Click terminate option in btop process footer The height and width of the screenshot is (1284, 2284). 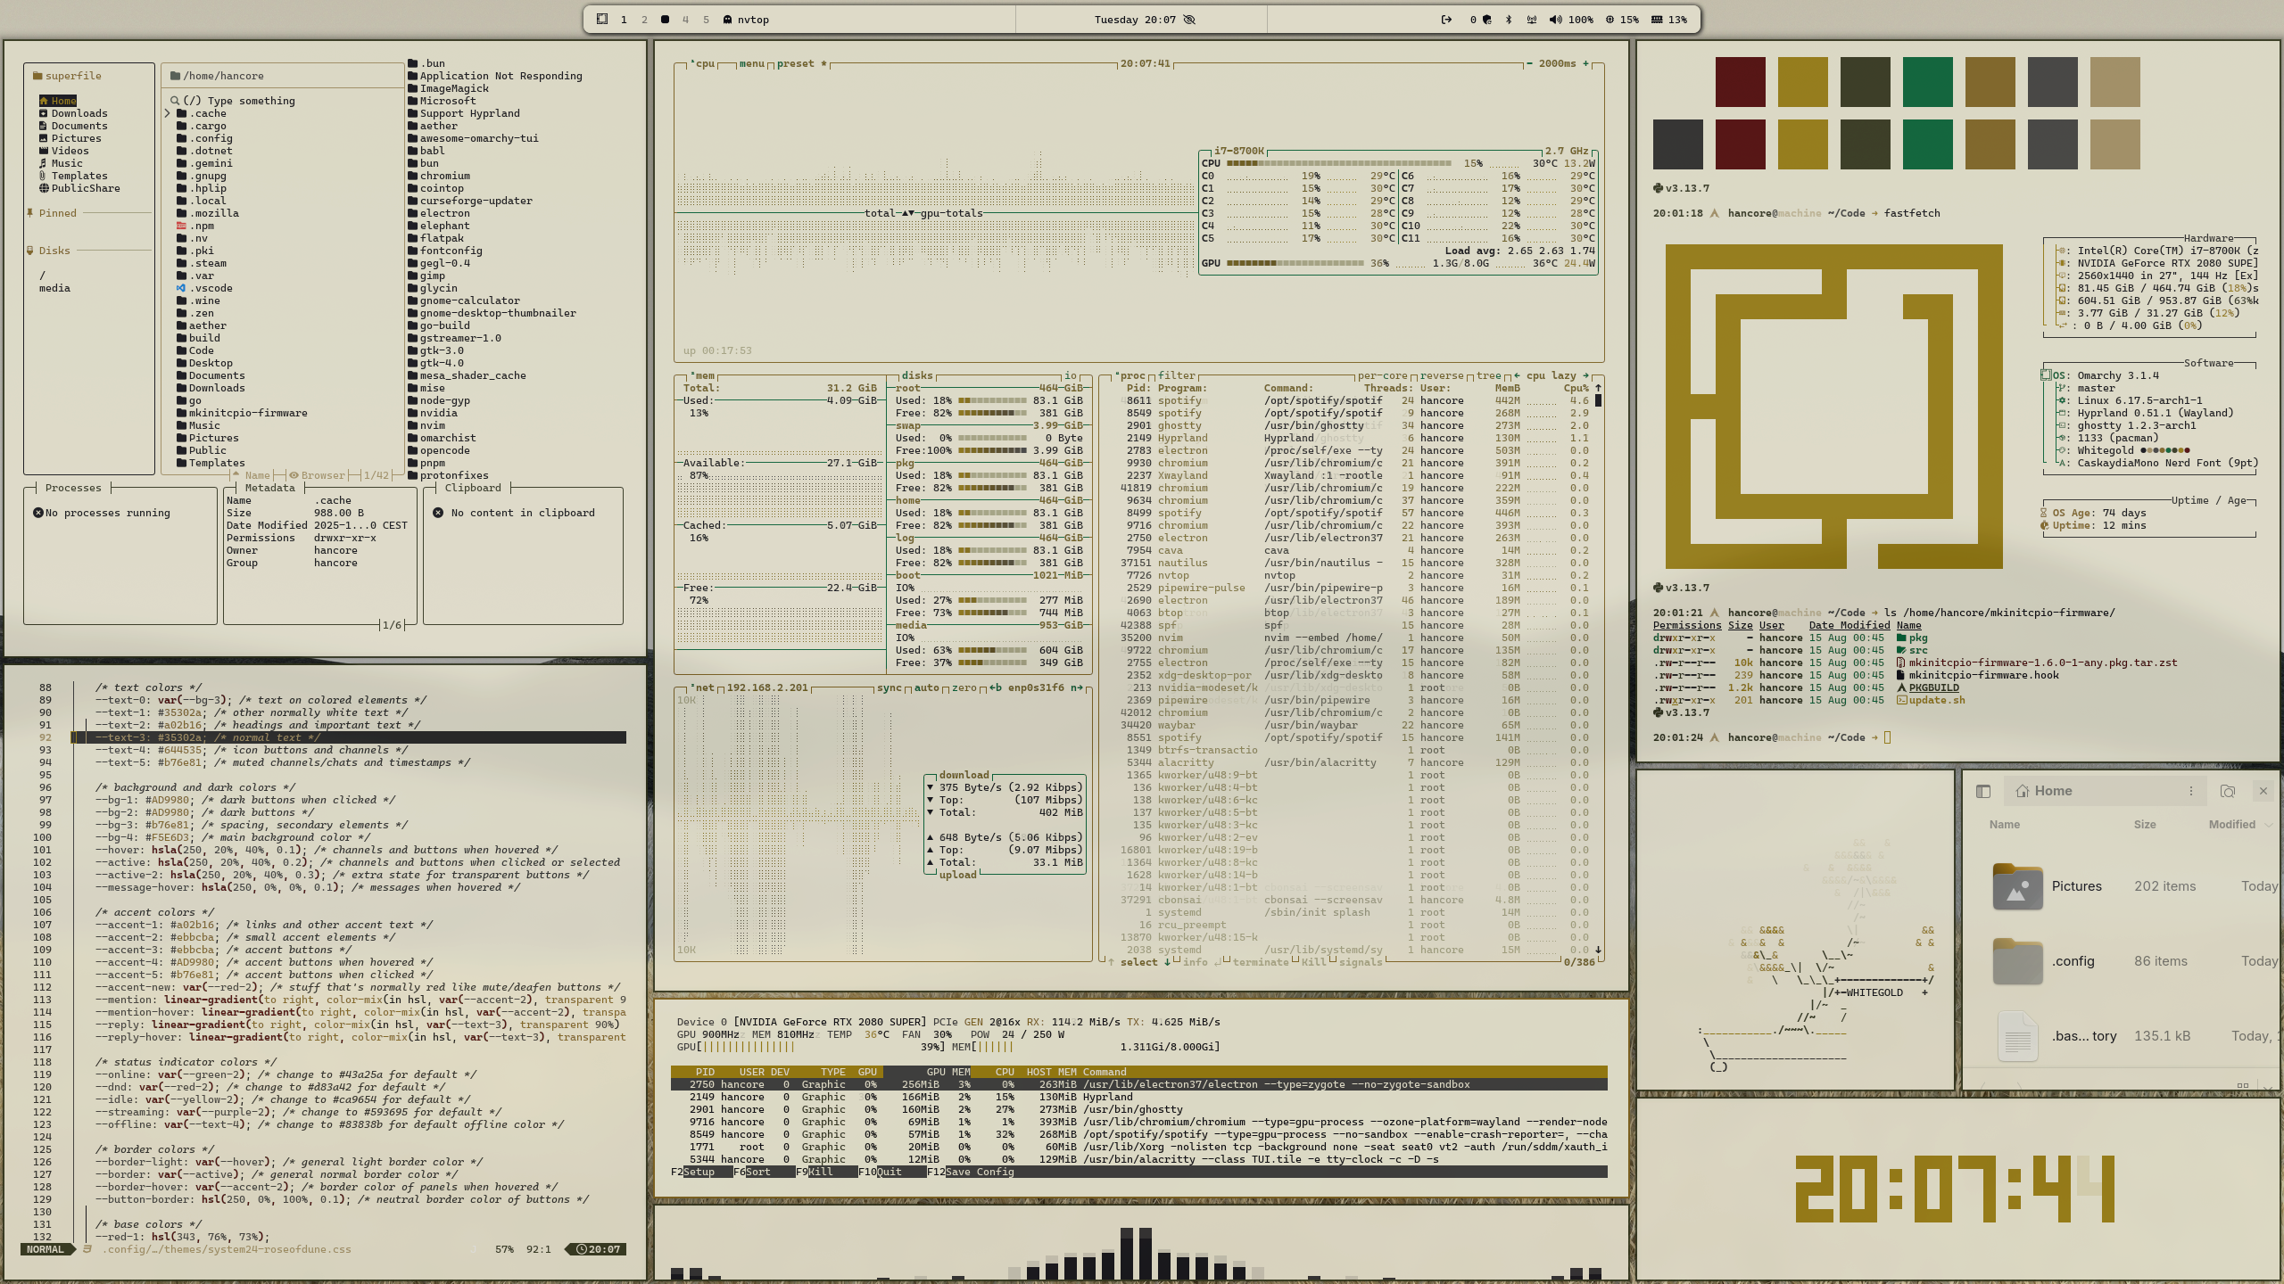(x=1260, y=962)
